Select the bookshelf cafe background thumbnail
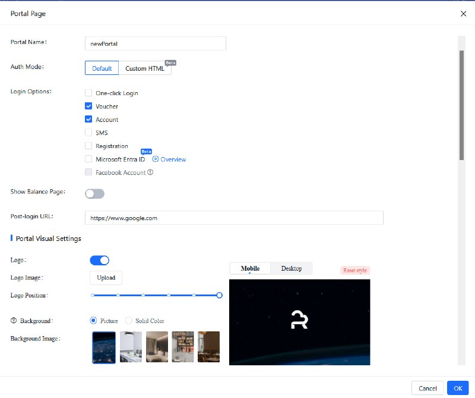Screen dimensions: 475x398 click(183, 347)
